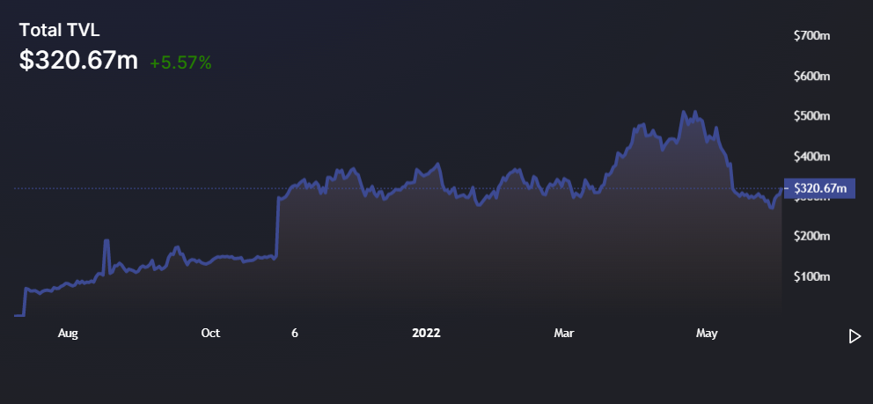This screenshot has width=873, height=404.
Task: Click the chart line's highest peak near $500m
Action: (x=683, y=112)
